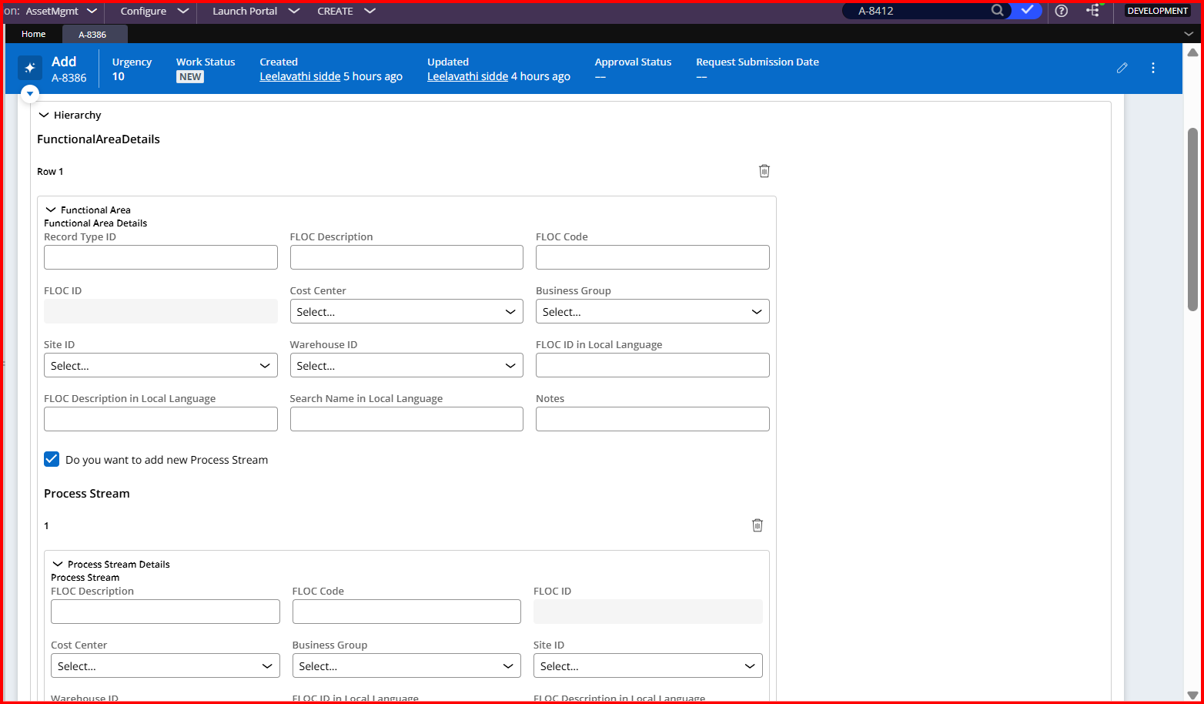
Task: Uncheck 'Do you want to add new Process Stream'
Action: (51, 459)
